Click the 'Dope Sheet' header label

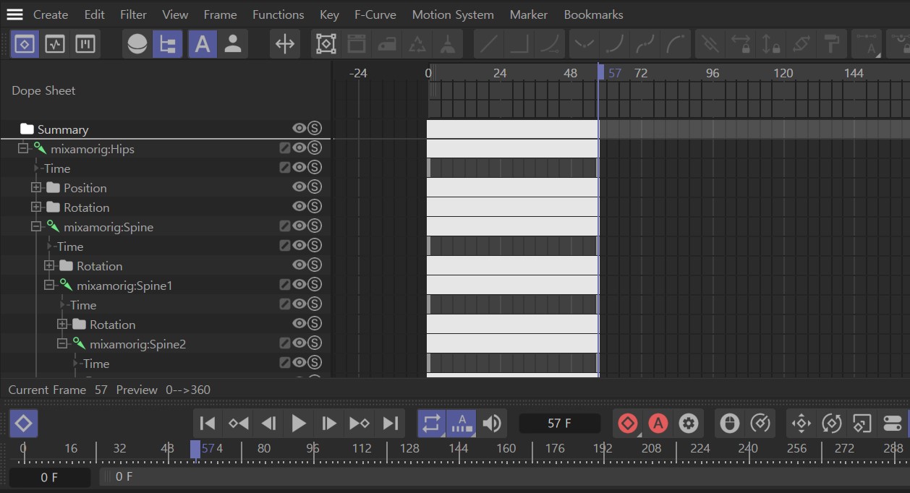point(43,90)
